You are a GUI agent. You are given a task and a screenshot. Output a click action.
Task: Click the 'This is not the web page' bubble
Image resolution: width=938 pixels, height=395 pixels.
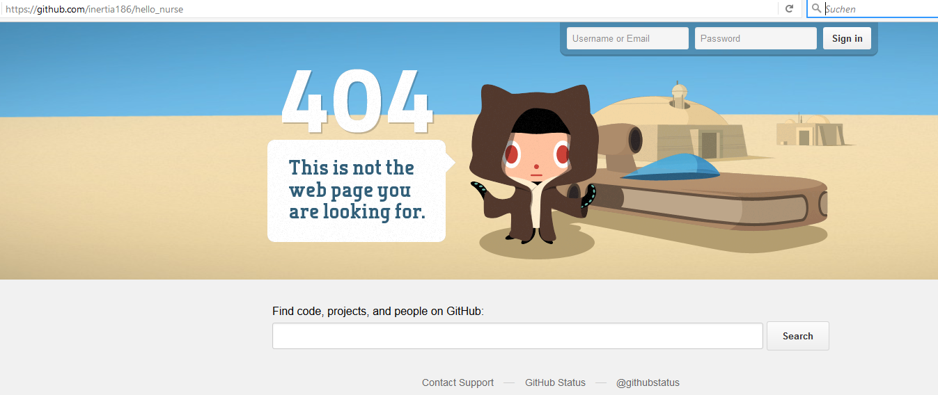coord(360,191)
